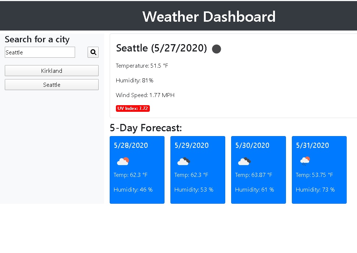Click inside the city search text field
357x253 pixels.
(39, 52)
